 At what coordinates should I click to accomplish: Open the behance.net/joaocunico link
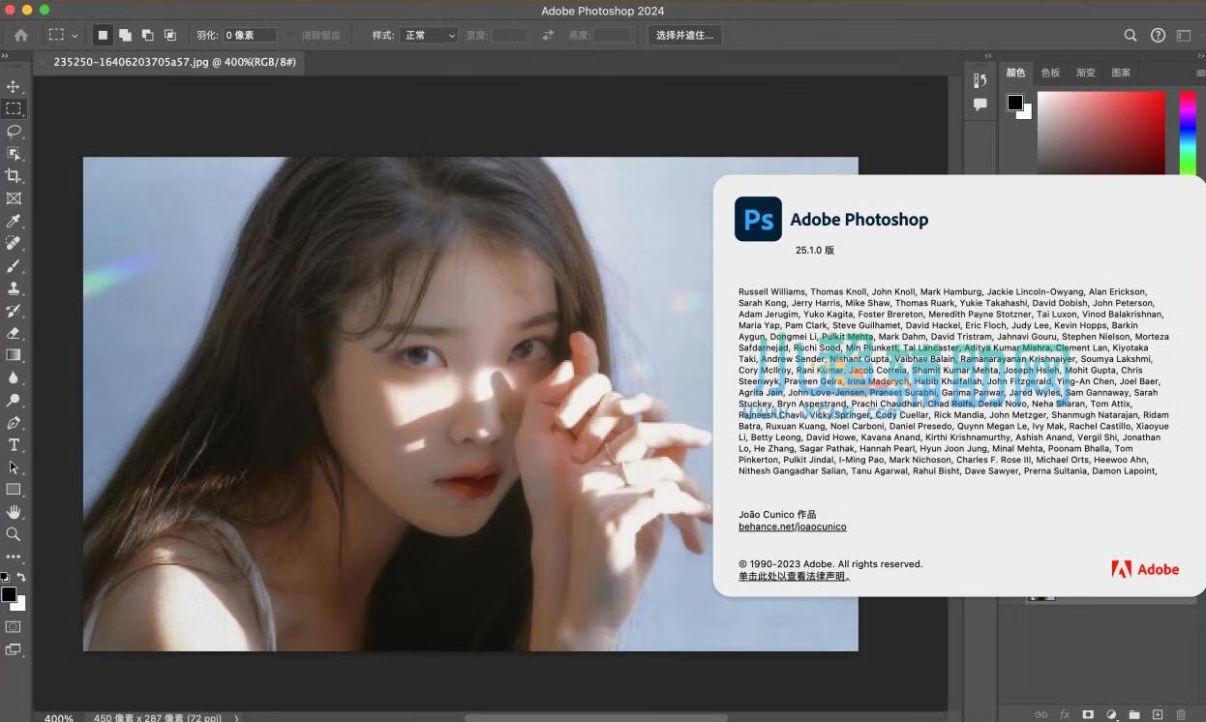coord(792,526)
